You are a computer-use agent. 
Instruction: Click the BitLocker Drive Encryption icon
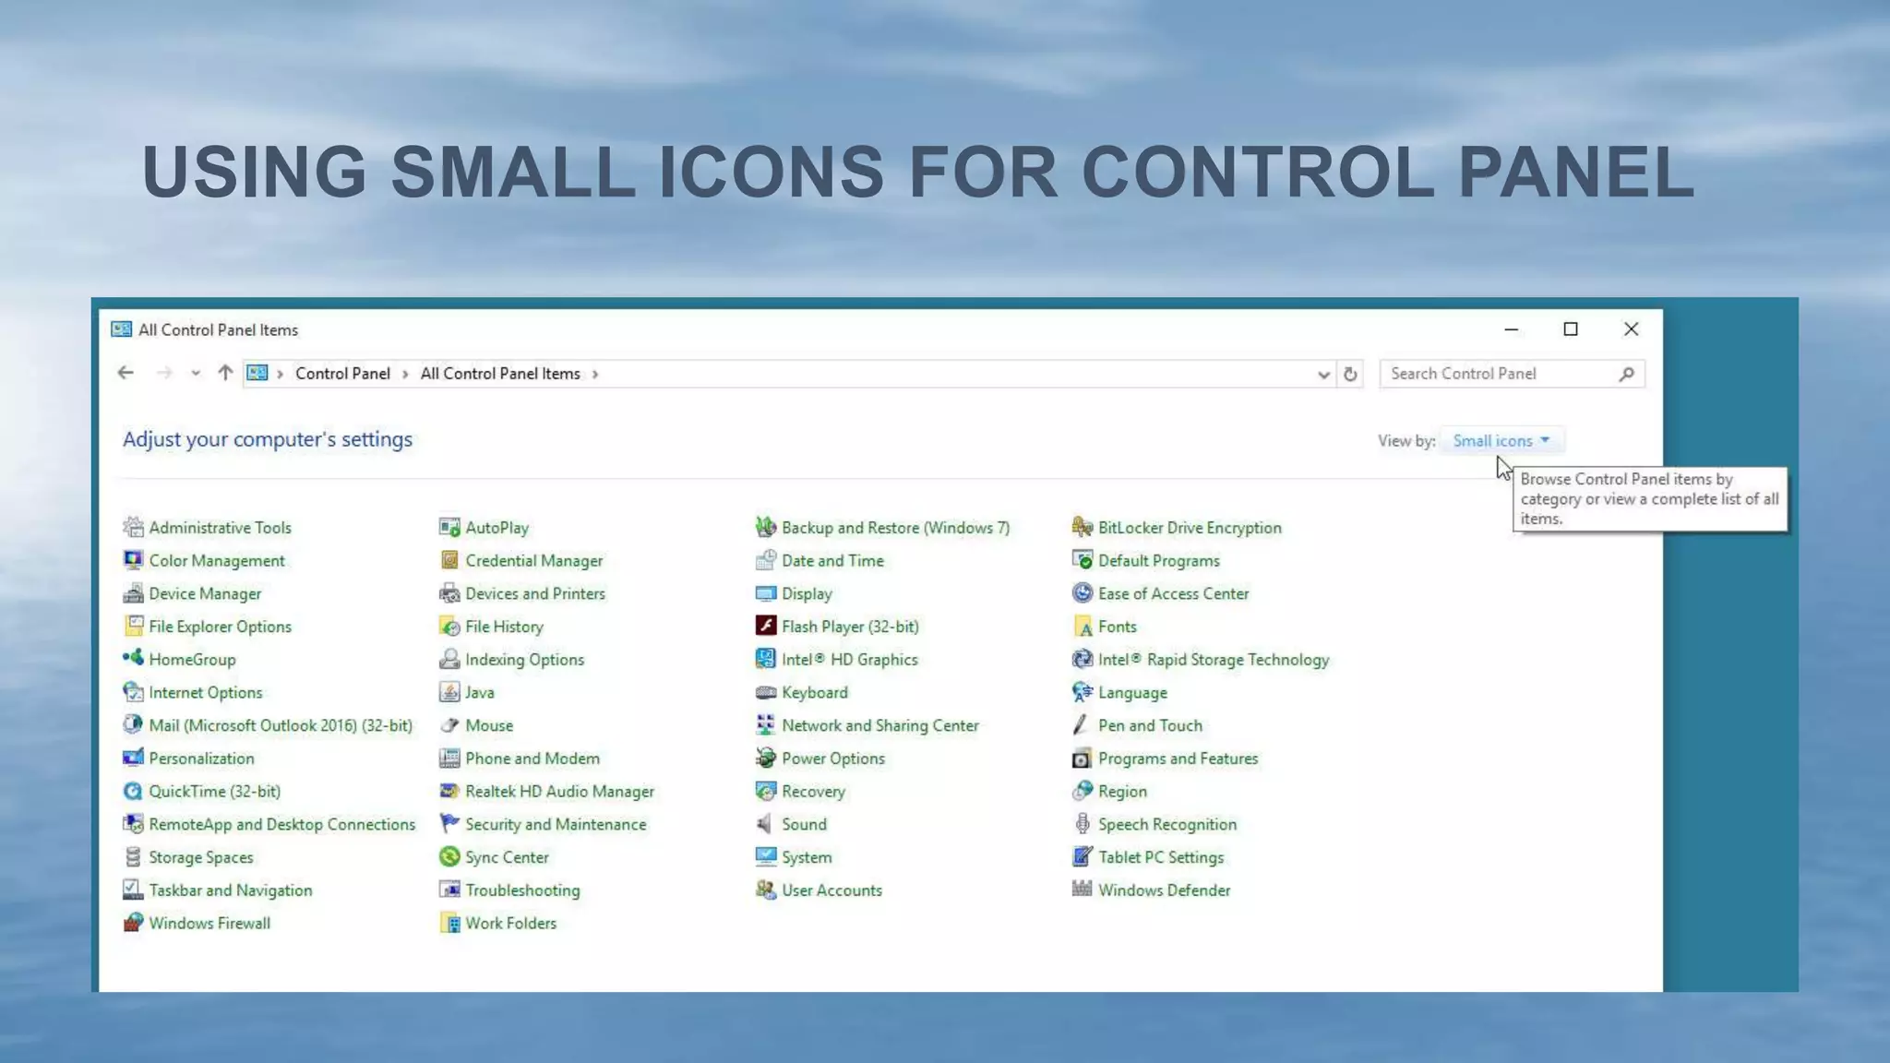pos(1083,527)
